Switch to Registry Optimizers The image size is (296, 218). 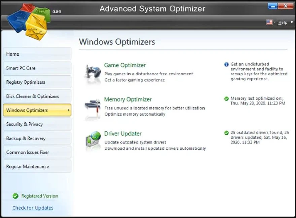pos(37,82)
